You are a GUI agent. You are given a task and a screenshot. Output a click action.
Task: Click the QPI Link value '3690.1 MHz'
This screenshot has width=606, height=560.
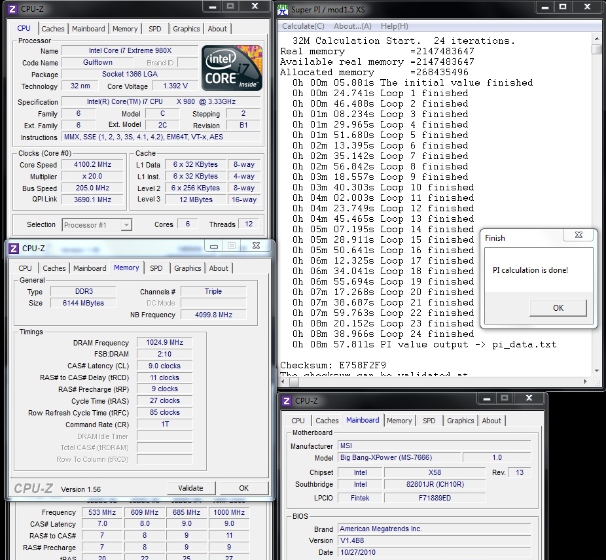93,200
